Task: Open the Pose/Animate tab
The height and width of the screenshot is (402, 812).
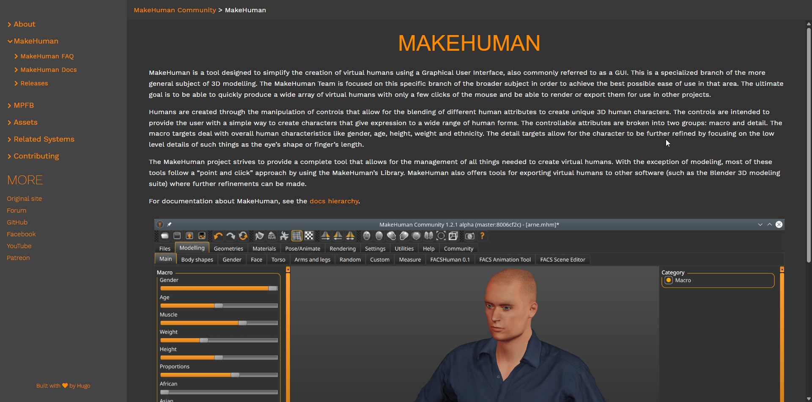Action: [303, 249]
